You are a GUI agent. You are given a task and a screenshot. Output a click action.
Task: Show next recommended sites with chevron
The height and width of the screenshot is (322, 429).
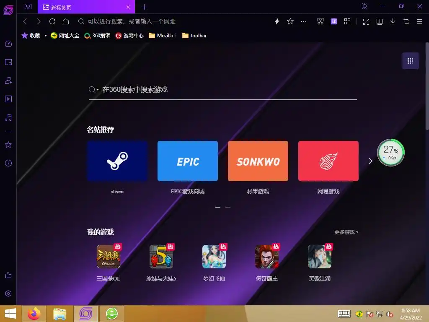click(x=370, y=161)
